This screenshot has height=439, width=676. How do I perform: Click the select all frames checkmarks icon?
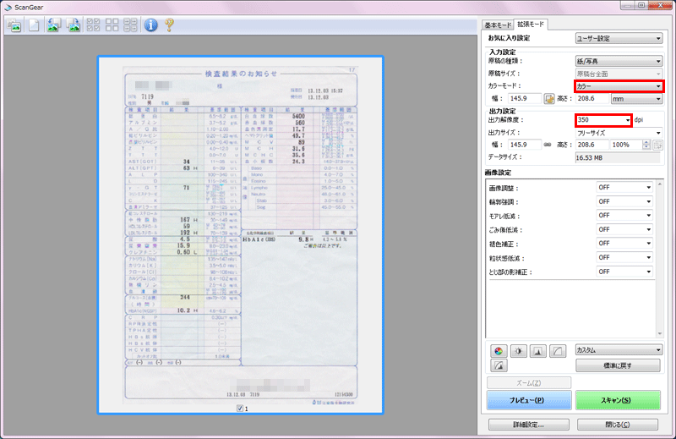pos(93,25)
